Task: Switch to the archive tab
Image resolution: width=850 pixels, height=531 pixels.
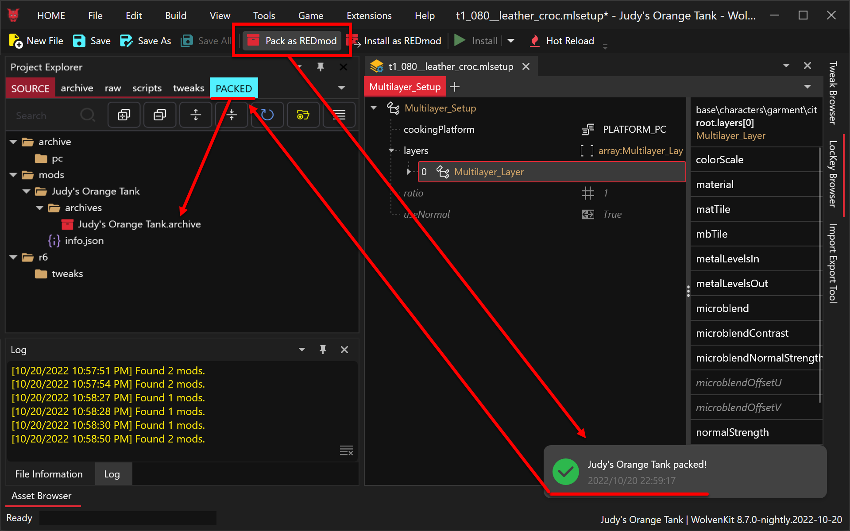Action: point(77,88)
